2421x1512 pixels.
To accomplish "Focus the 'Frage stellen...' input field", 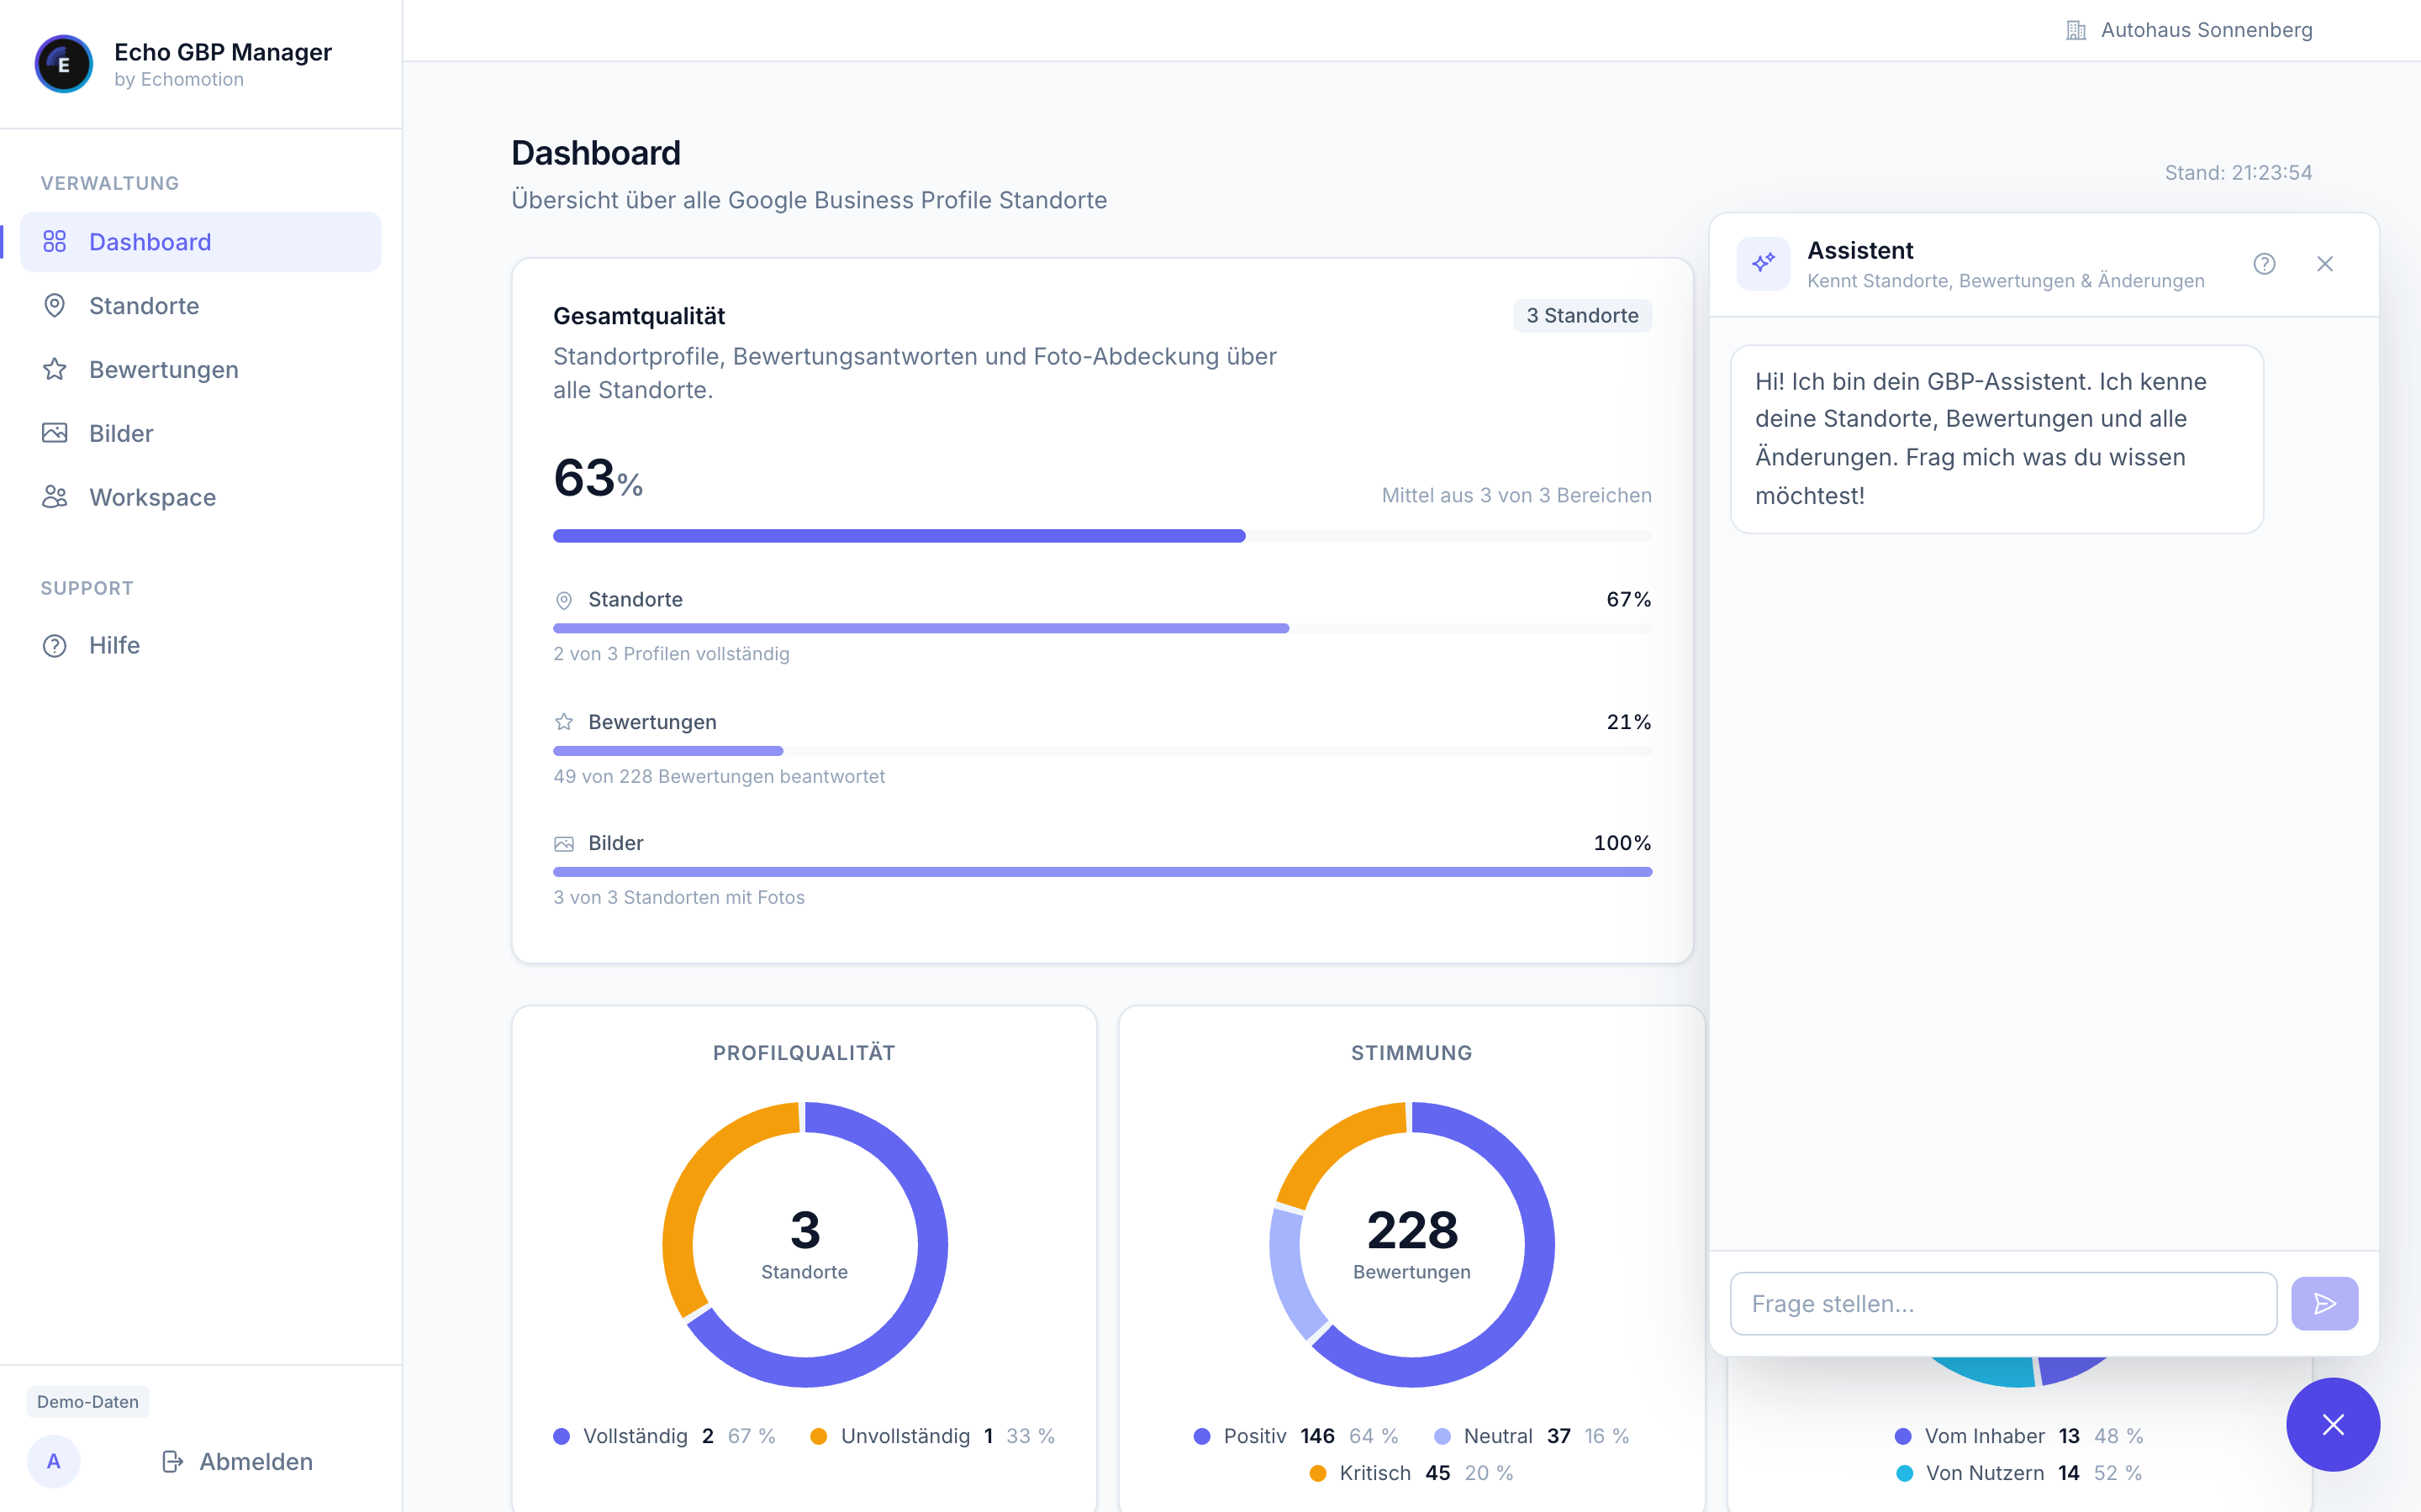I will [x=2003, y=1304].
